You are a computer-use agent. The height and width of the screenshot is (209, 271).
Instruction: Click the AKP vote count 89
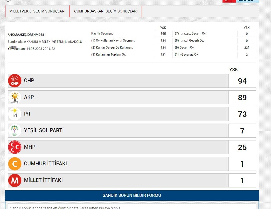(242, 97)
